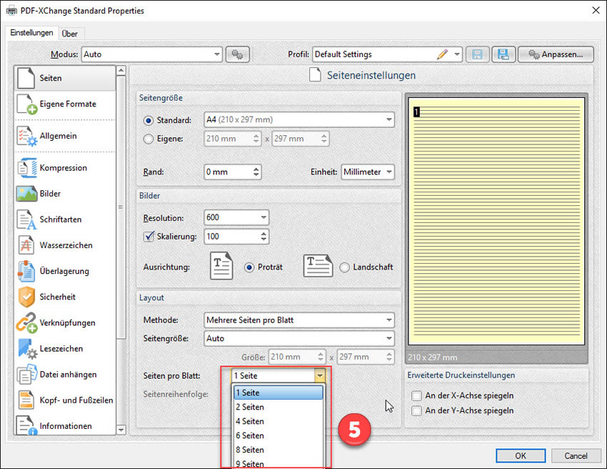Open the Methode dropdown

click(299, 320)
